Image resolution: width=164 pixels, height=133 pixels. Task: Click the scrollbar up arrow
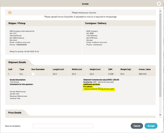point(160,11)
